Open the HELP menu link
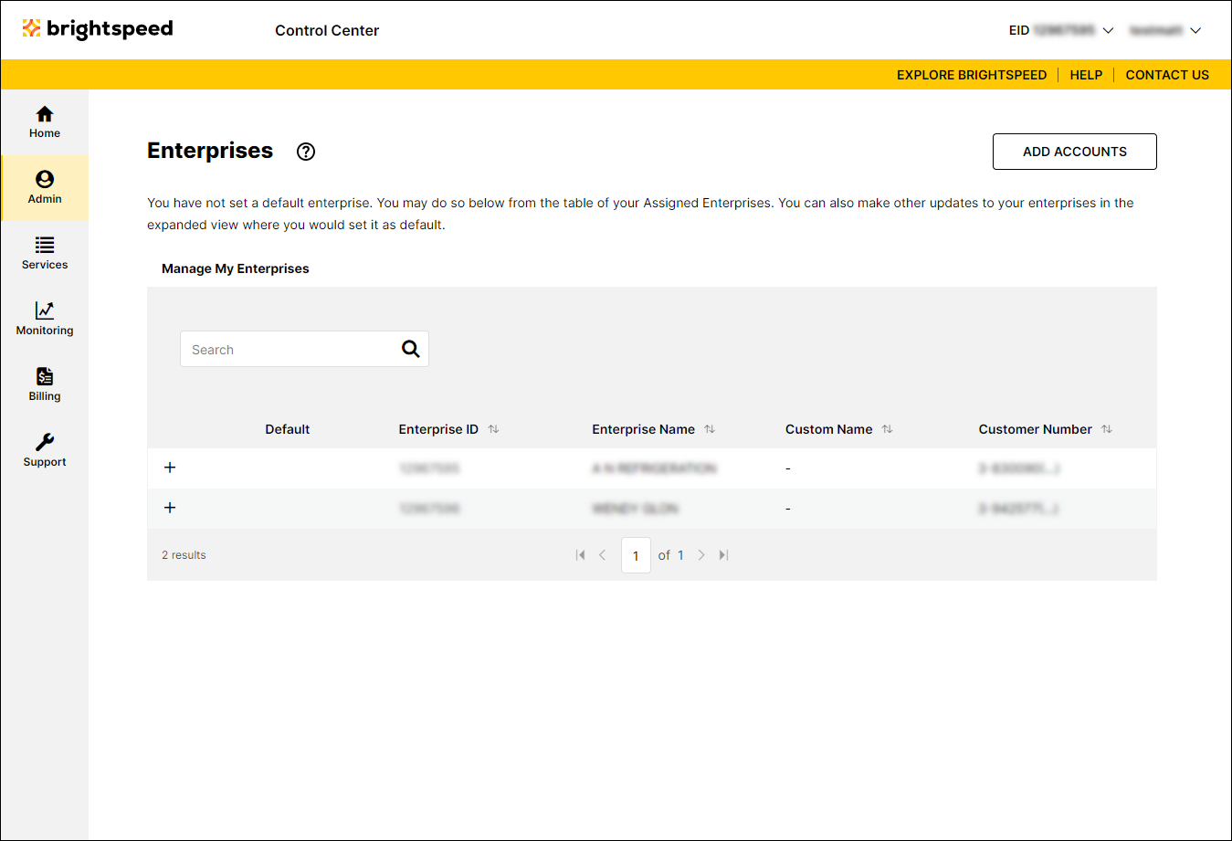The height and width of the screenshot is (841, 1232). 1086,75
